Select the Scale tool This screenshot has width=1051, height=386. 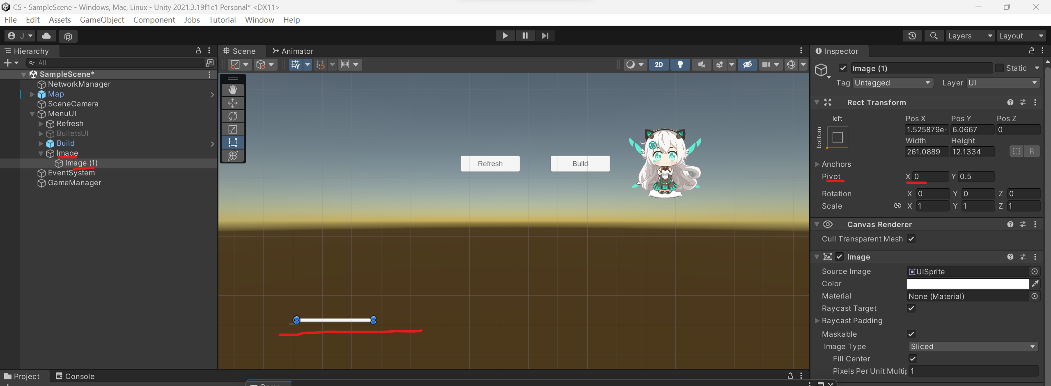(233, 129)
